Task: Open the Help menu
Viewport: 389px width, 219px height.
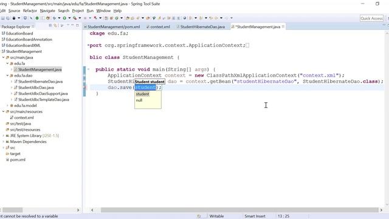Action: point(117,11)
